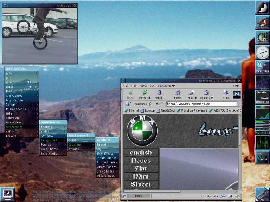The image size is (270, 202).
Task: Click the wterm terminal desktop icon
Action: coord(7,194)
